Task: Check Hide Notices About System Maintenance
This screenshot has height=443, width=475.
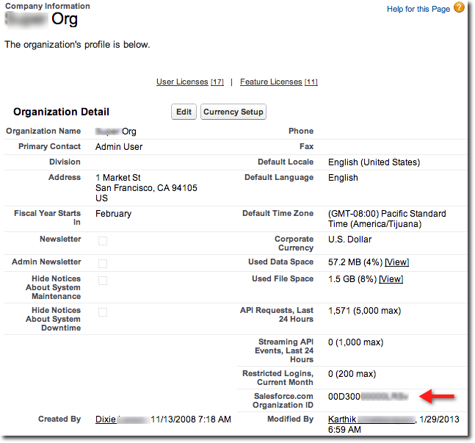Action: 103,280
